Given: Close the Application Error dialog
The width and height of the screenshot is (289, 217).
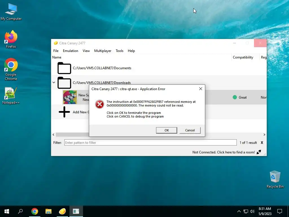Looking at the screenshot, I should (201, 89).
